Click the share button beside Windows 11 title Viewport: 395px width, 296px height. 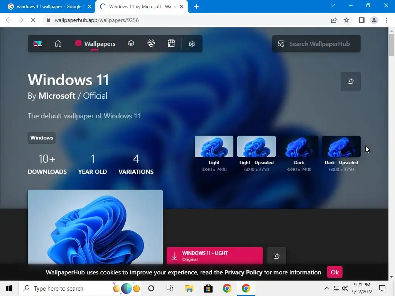coord(350,81)
